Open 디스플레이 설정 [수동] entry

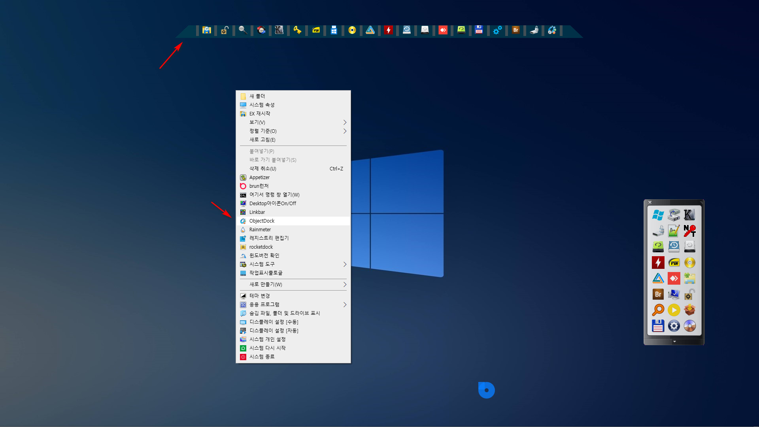coord(293,322)
